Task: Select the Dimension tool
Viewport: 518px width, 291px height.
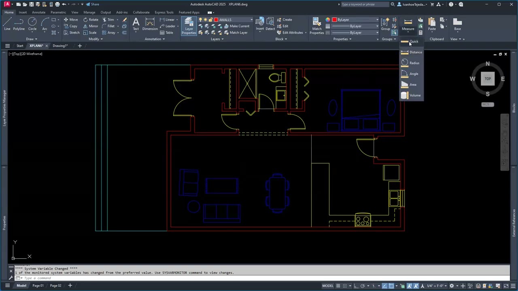Action: pyautogui.click(x=150, y=24)
